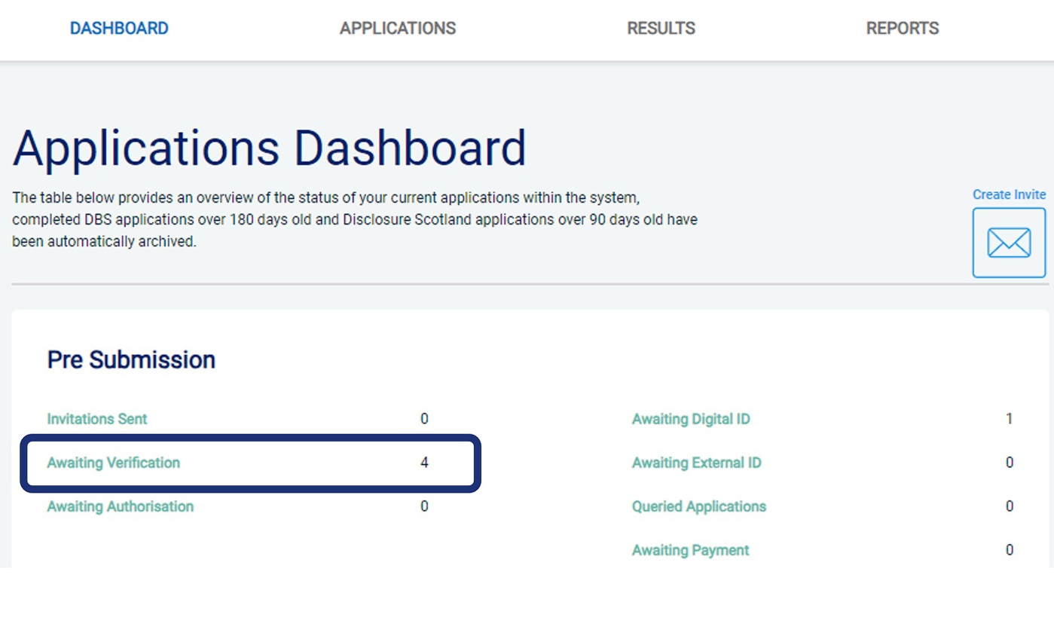Click the Awaiting Authorisation count value
Image resolution: width=1054 pixels, height=636 pixels.
coord(424,506)
